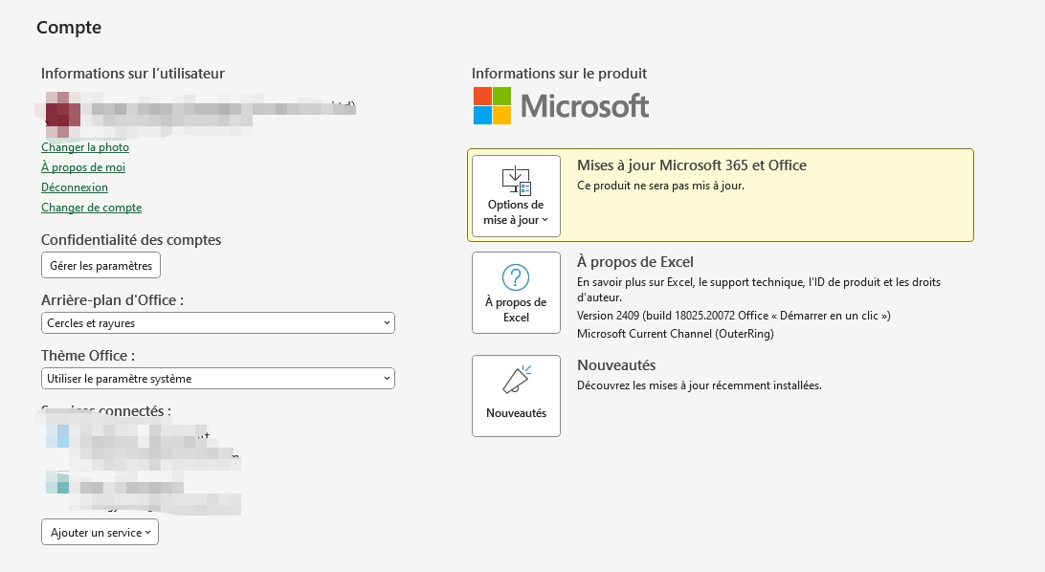Click the Découvrez les mises à jour récemment installées text
The height and width of the screenshot is (572, 1045).
700,385
